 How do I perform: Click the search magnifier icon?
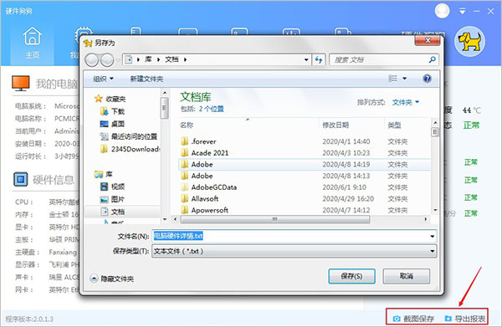click(433, 59)
